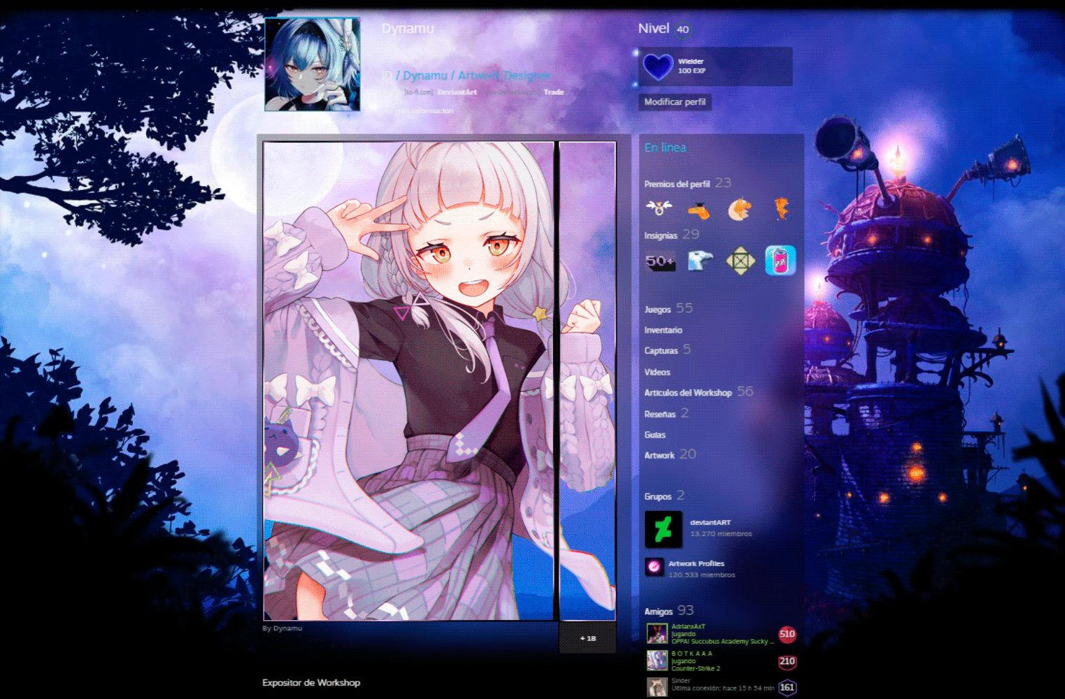Viewport: 1065px width, 699px height.
Task: Open Artículos del Workshop link
Action: 688,393
